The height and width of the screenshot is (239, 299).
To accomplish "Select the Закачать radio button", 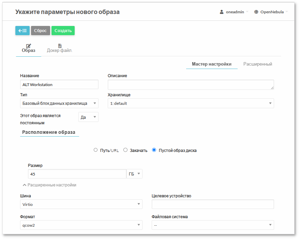I will click(x=125, y=150).
